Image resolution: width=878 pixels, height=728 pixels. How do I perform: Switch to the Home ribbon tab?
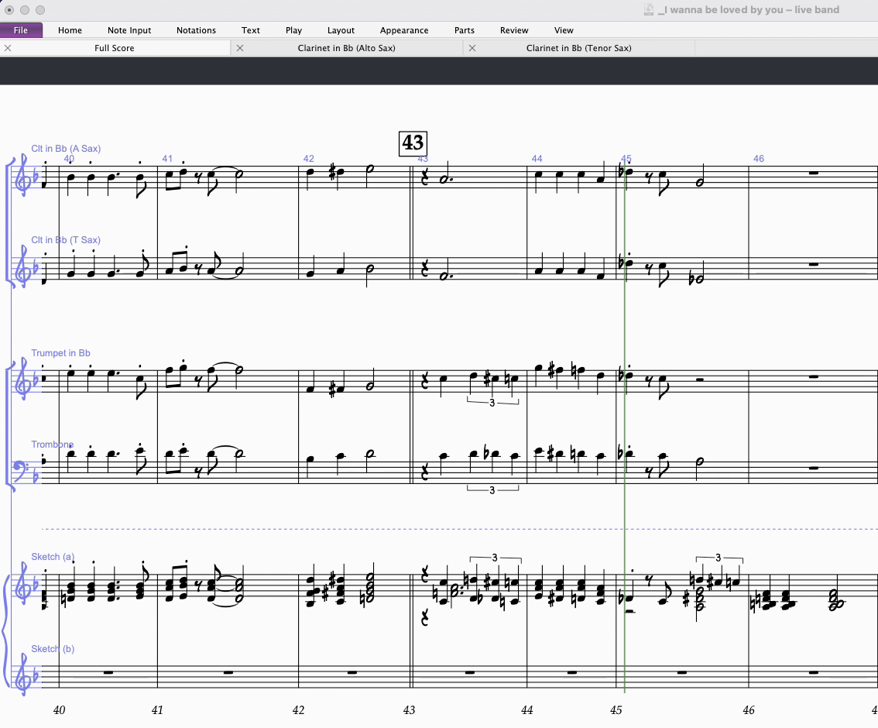tap(70, 30)
